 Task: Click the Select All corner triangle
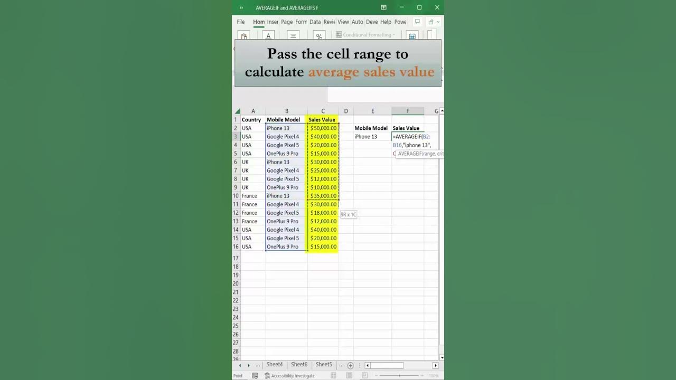[237, 111]
